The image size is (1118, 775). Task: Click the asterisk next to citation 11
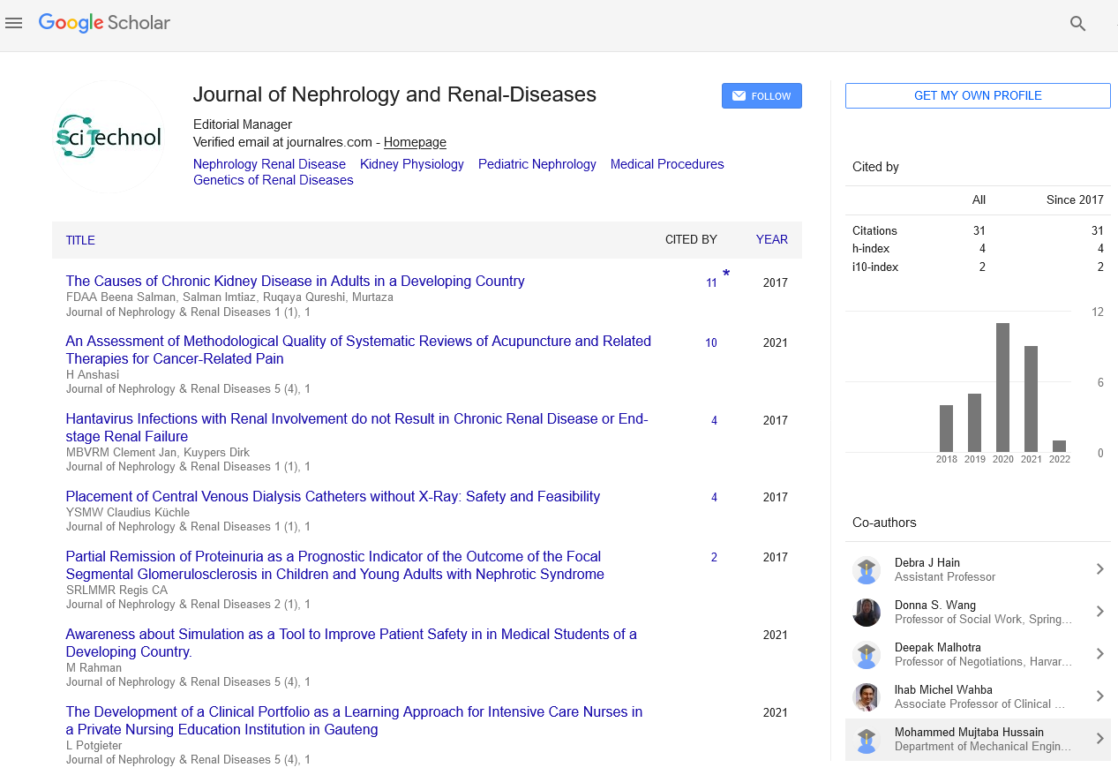[726, 275]
